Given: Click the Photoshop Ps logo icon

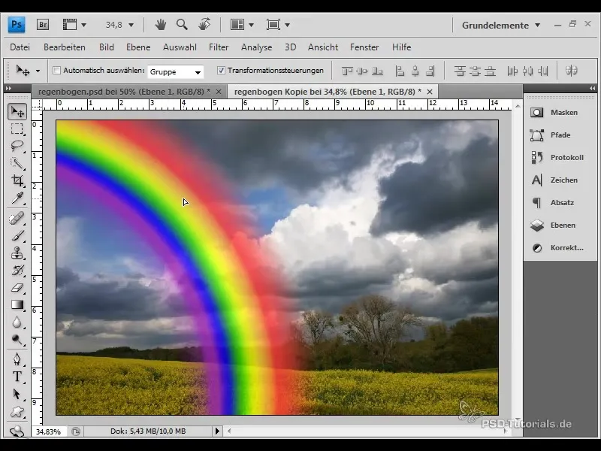Looking at the screenshot, I should click(x=17, y=25).
